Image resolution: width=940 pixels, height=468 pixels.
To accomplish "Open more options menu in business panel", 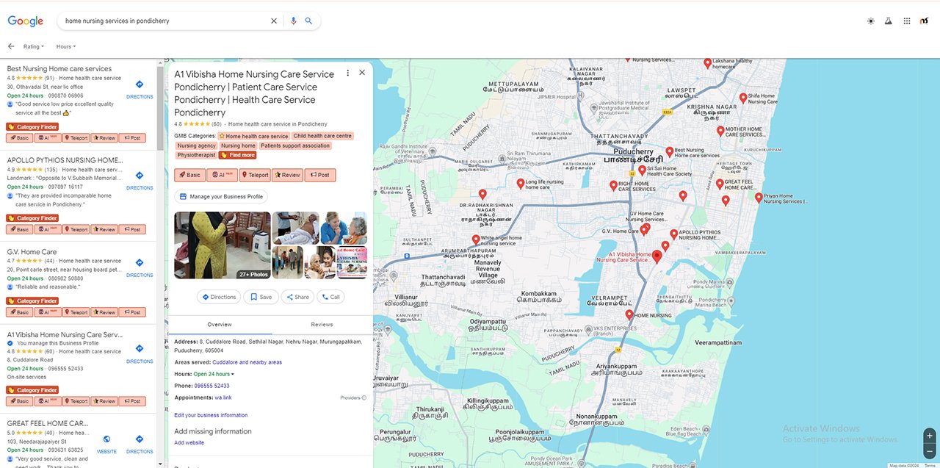I will click(348, 73).
